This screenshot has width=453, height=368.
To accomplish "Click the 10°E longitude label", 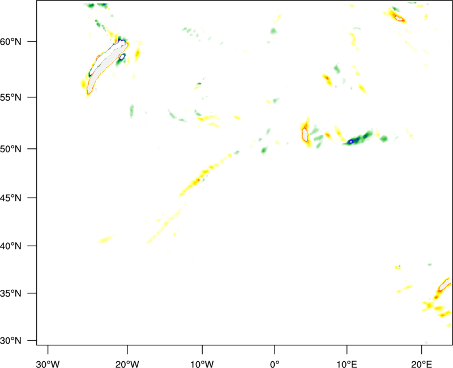I will coord(347,364).
